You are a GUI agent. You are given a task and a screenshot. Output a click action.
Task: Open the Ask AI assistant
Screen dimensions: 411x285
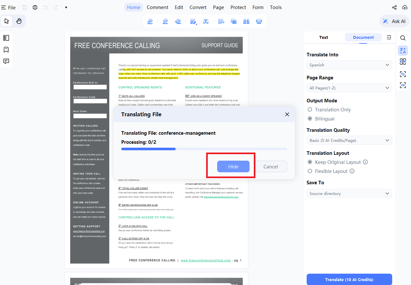coord(394,21)
